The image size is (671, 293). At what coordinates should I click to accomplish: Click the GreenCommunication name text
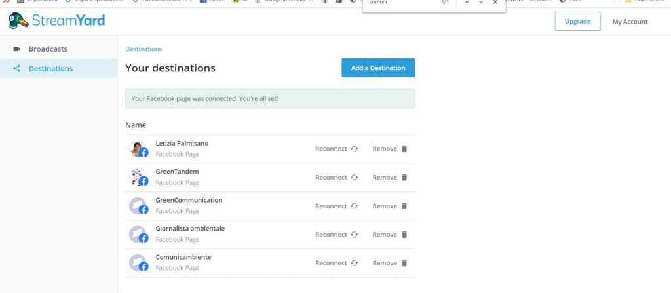189,200
